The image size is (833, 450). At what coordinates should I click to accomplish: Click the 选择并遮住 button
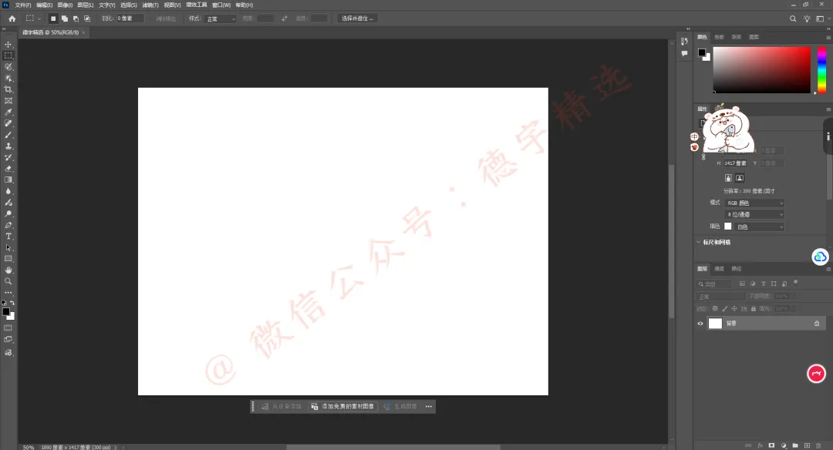(x=357, y=18)
